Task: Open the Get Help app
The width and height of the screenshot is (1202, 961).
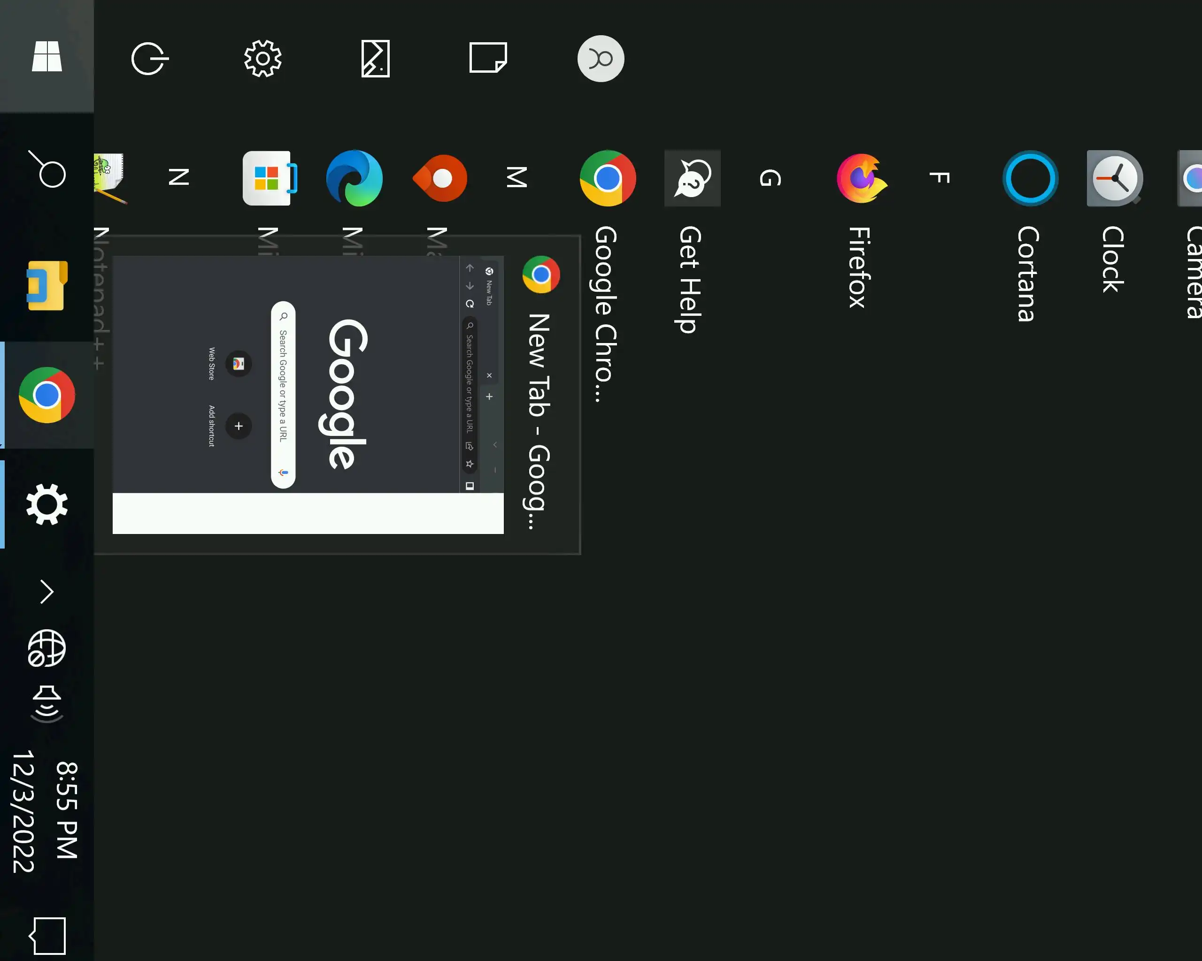Action: (692, 178)
